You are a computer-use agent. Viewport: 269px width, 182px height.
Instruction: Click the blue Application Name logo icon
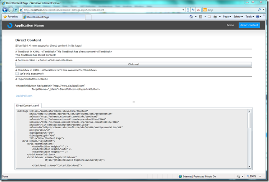coord(10,25)
